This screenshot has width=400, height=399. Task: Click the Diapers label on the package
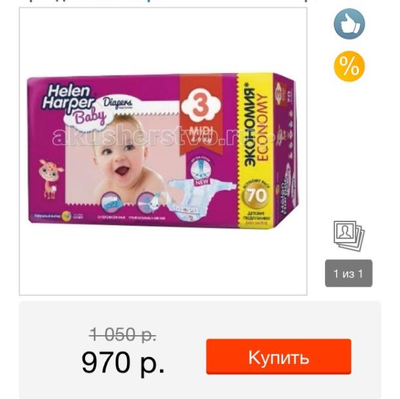[x=118, y=104]
